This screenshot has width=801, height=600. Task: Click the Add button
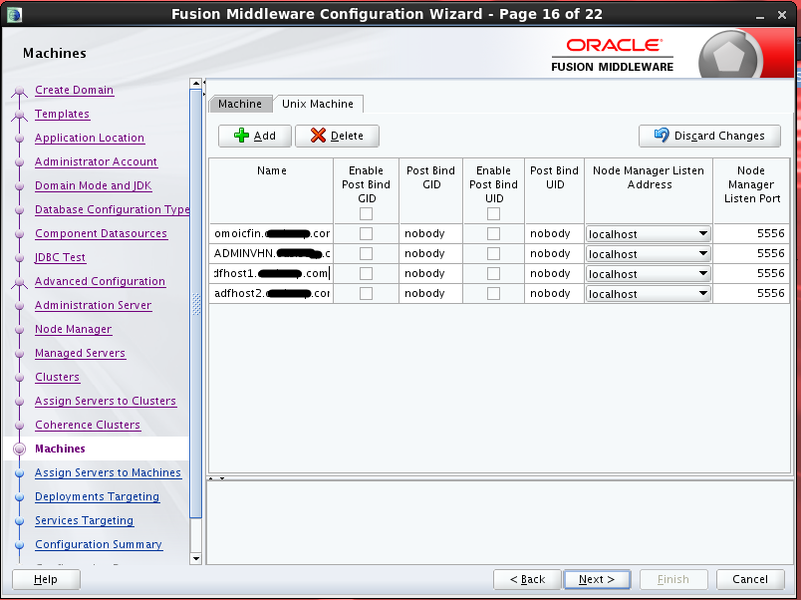[255, 136]
